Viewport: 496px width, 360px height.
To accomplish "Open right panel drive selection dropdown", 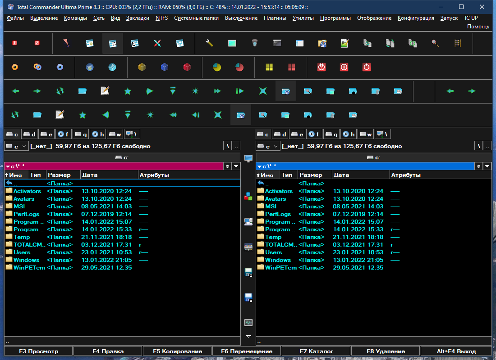I will coord(268,146).
